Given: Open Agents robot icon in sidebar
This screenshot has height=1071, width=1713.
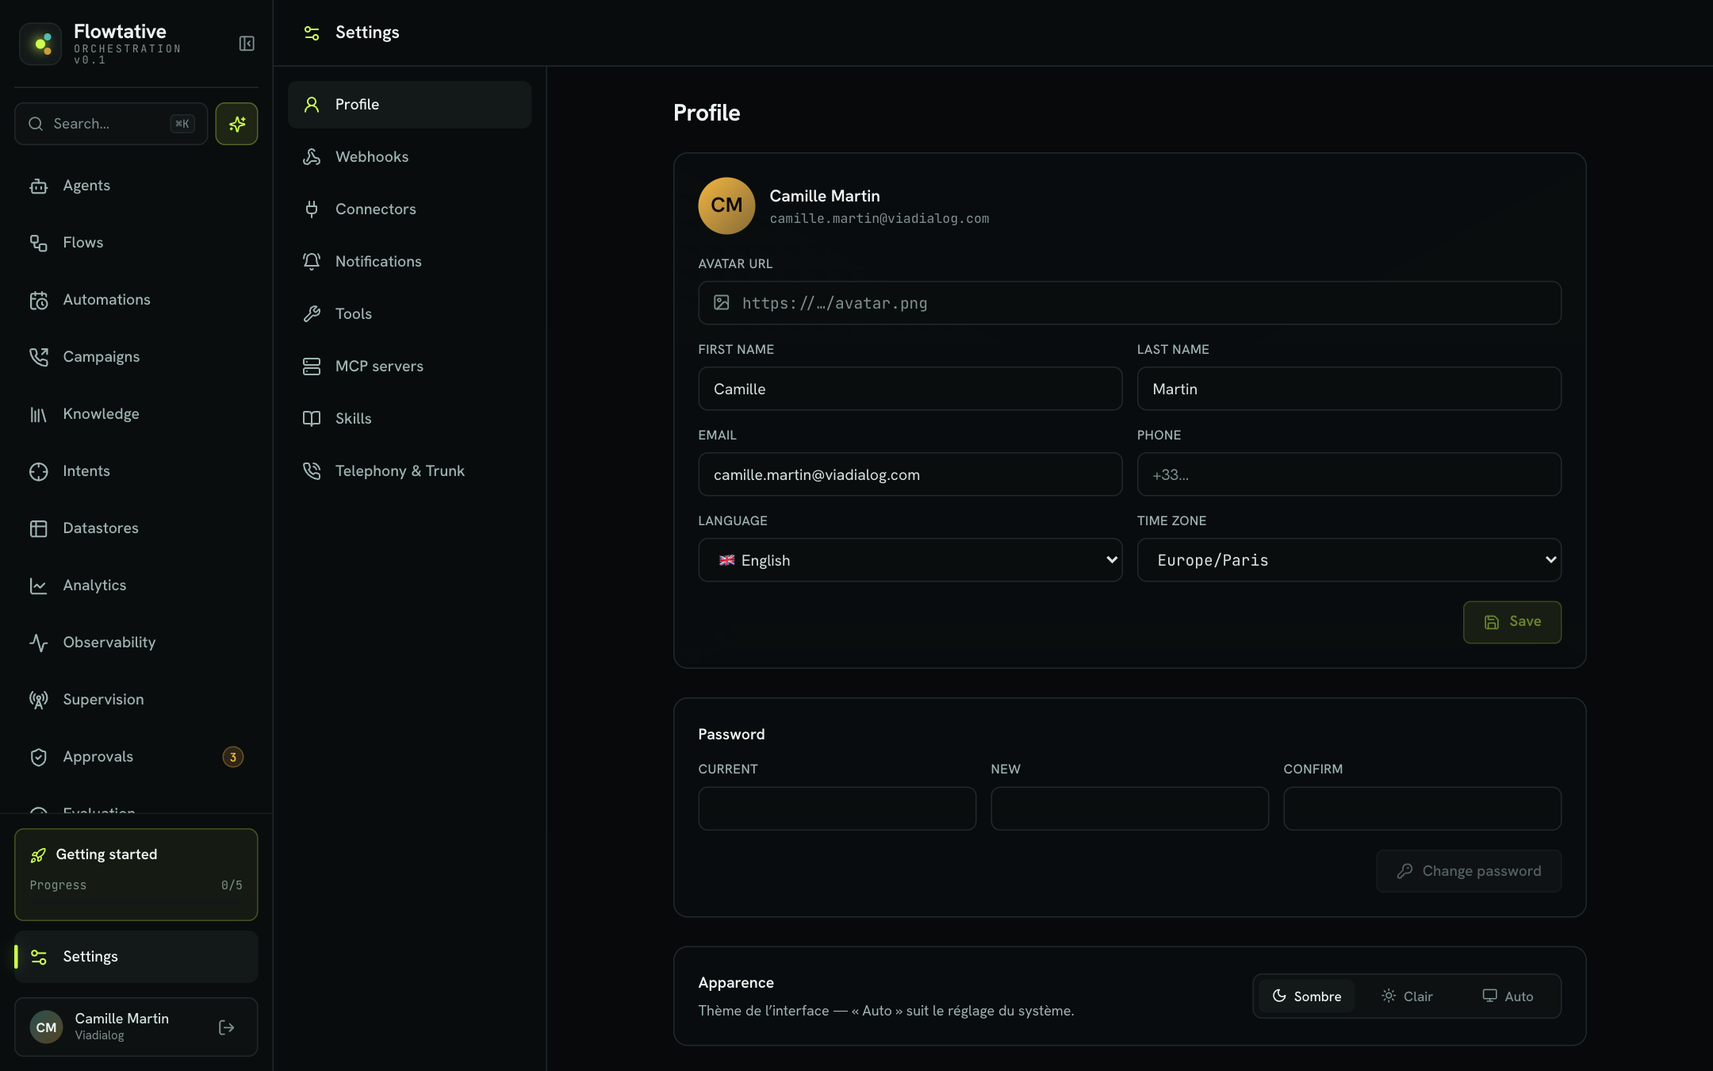Looking at the screenshot, I should 39,186.
